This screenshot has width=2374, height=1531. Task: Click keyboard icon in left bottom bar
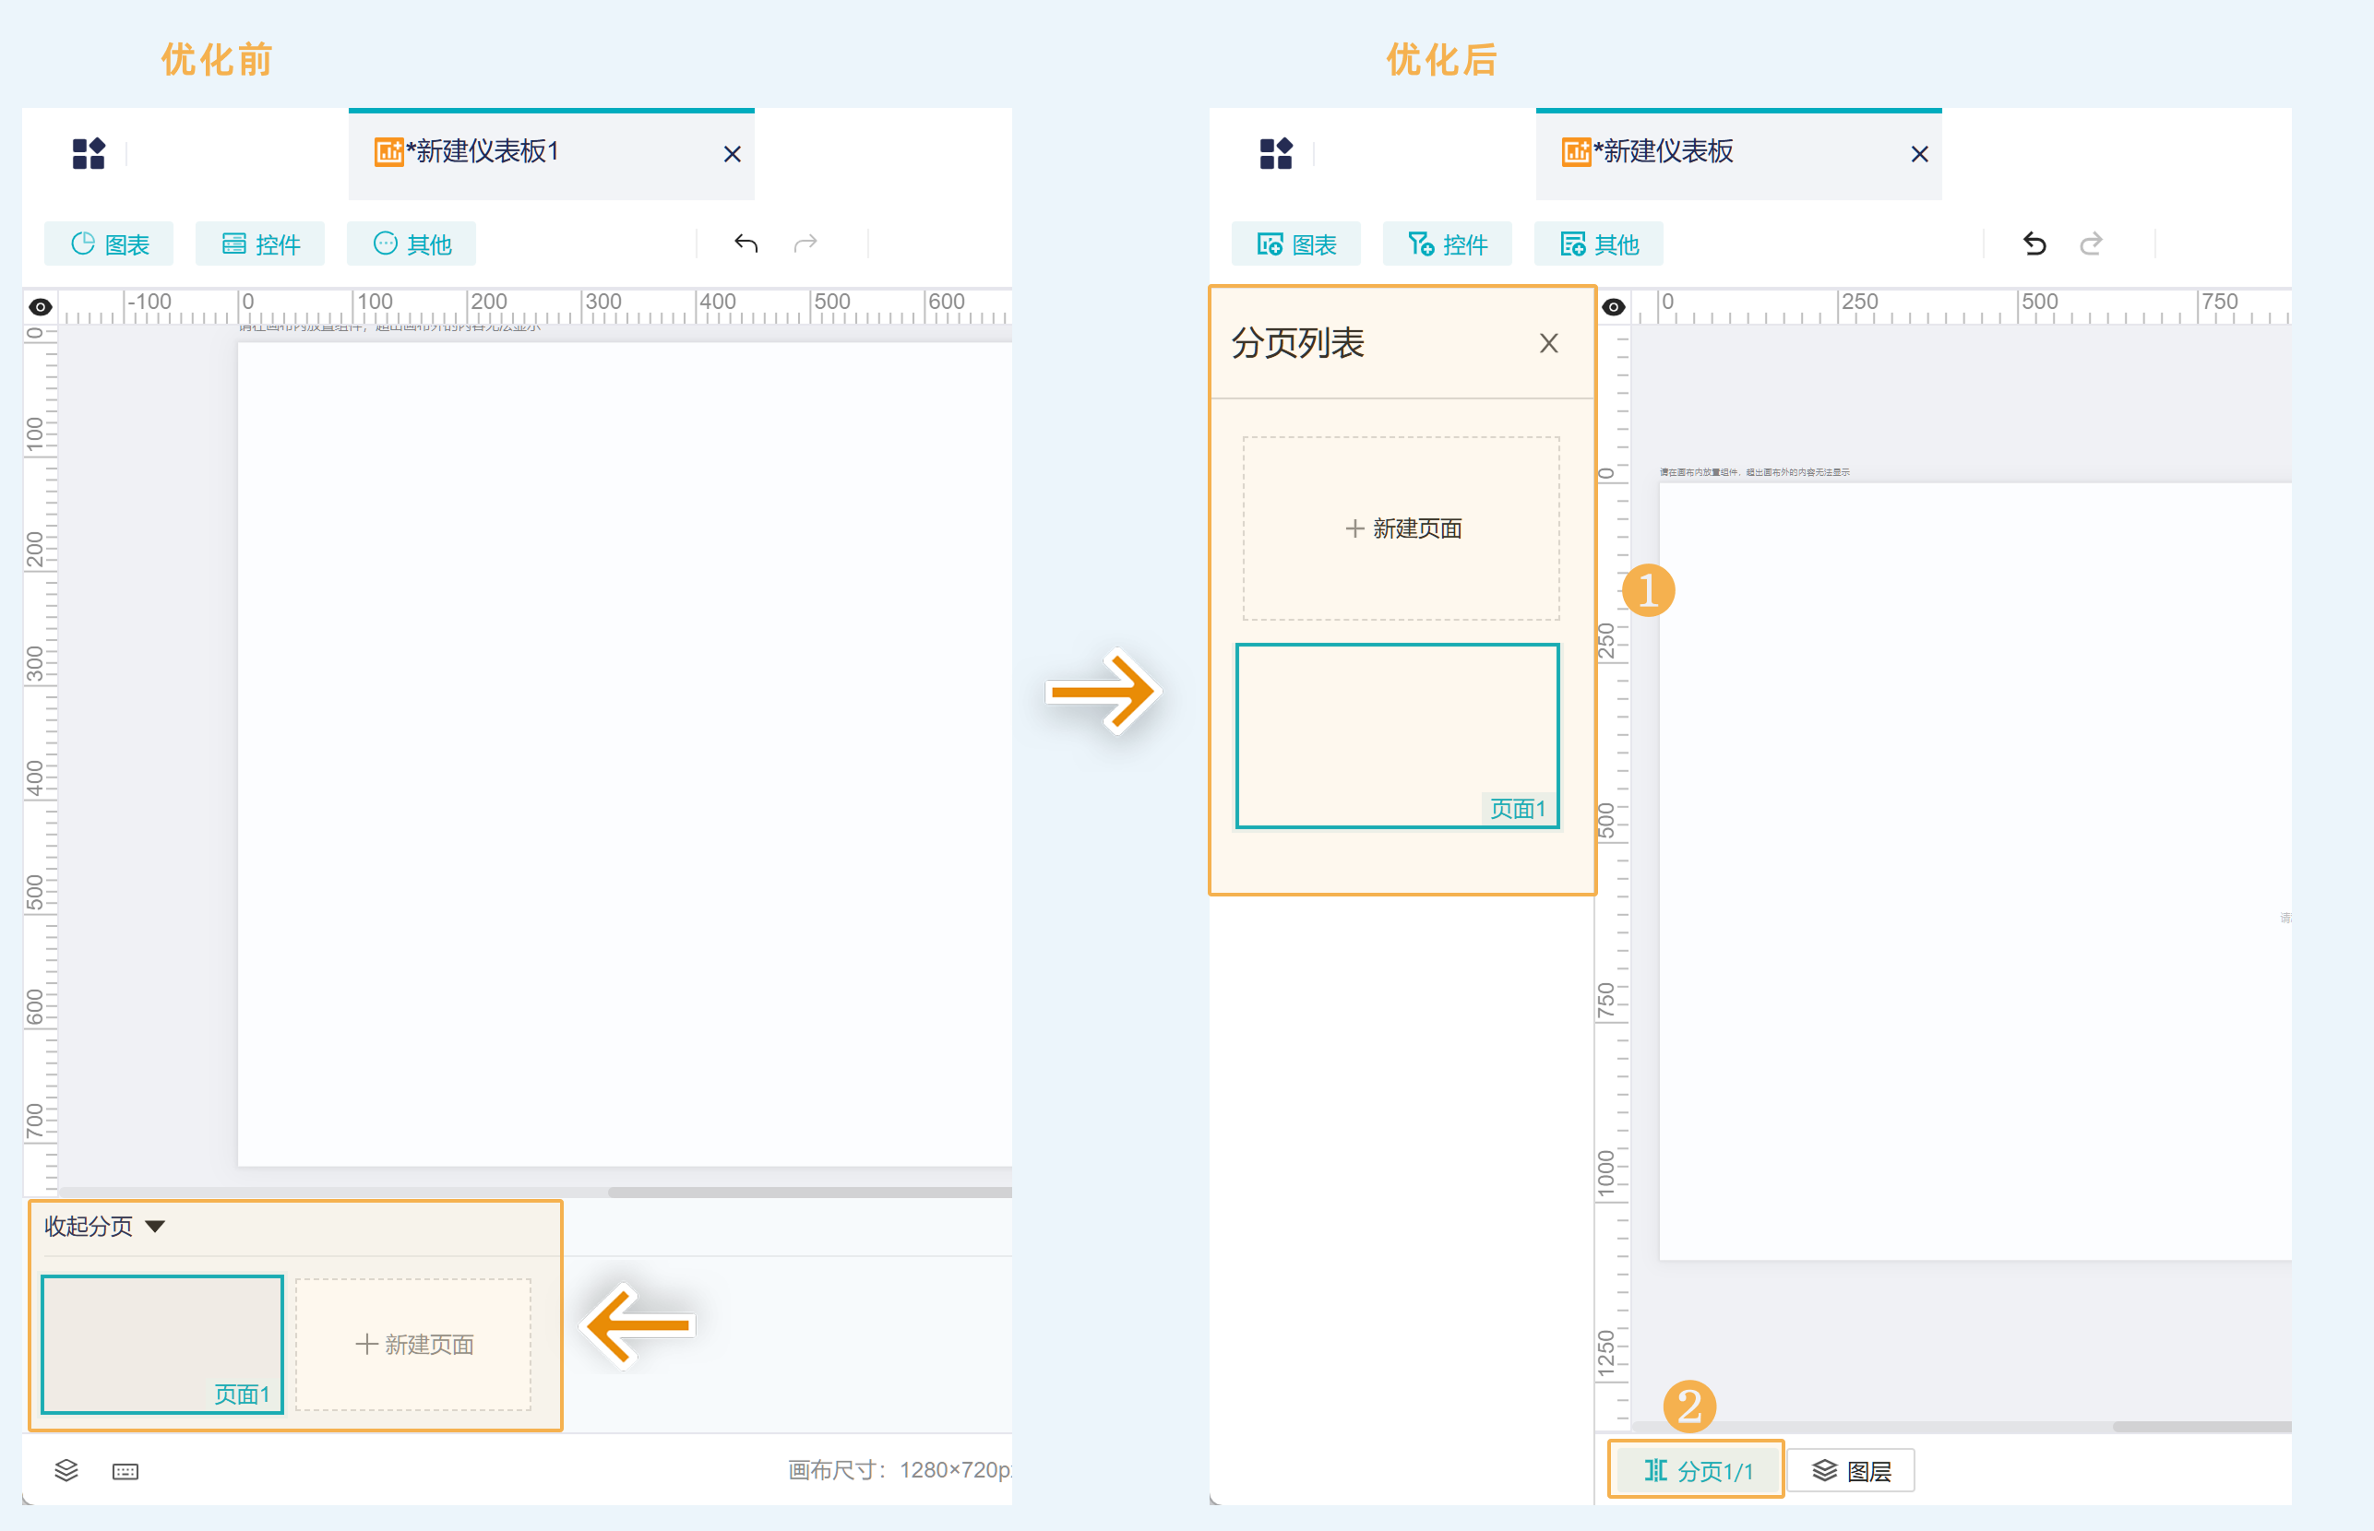coord(125,1470)
